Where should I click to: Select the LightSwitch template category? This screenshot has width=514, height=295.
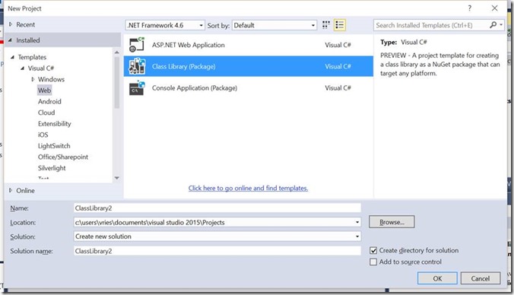(x=54, y=146)
